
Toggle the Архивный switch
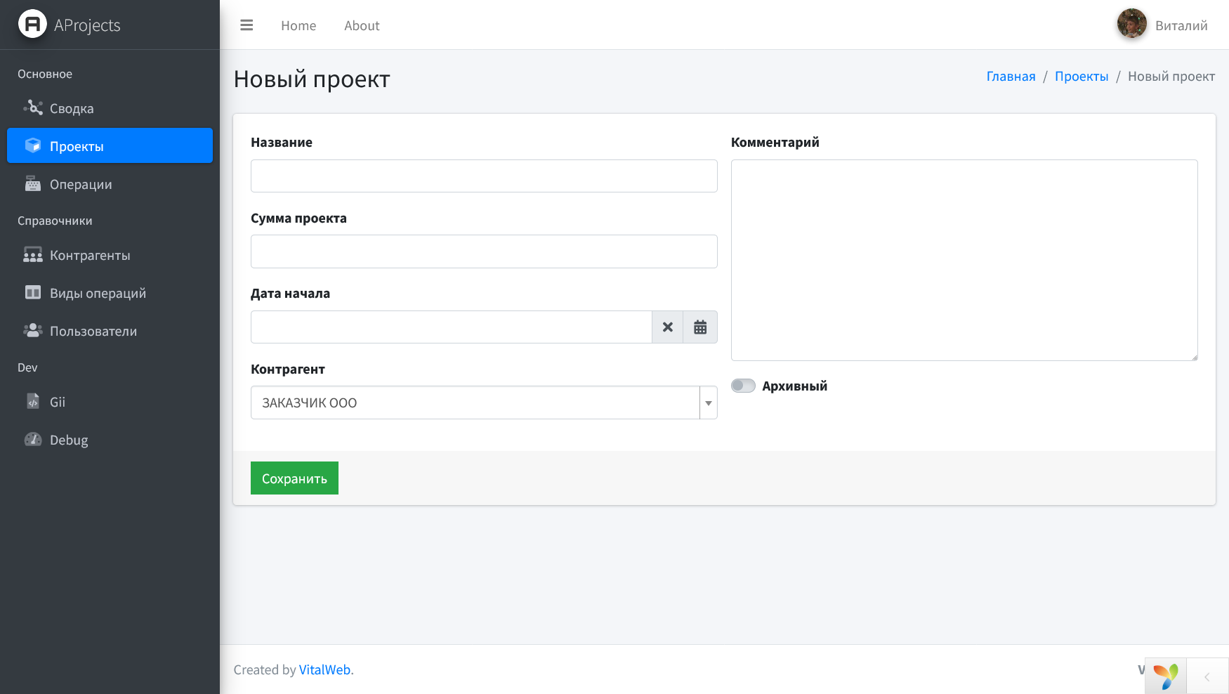[743, 386]
